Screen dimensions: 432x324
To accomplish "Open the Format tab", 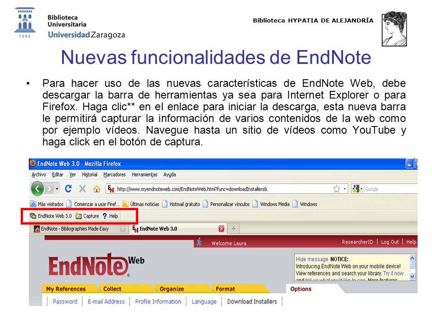I will click(x=225, y=289).
